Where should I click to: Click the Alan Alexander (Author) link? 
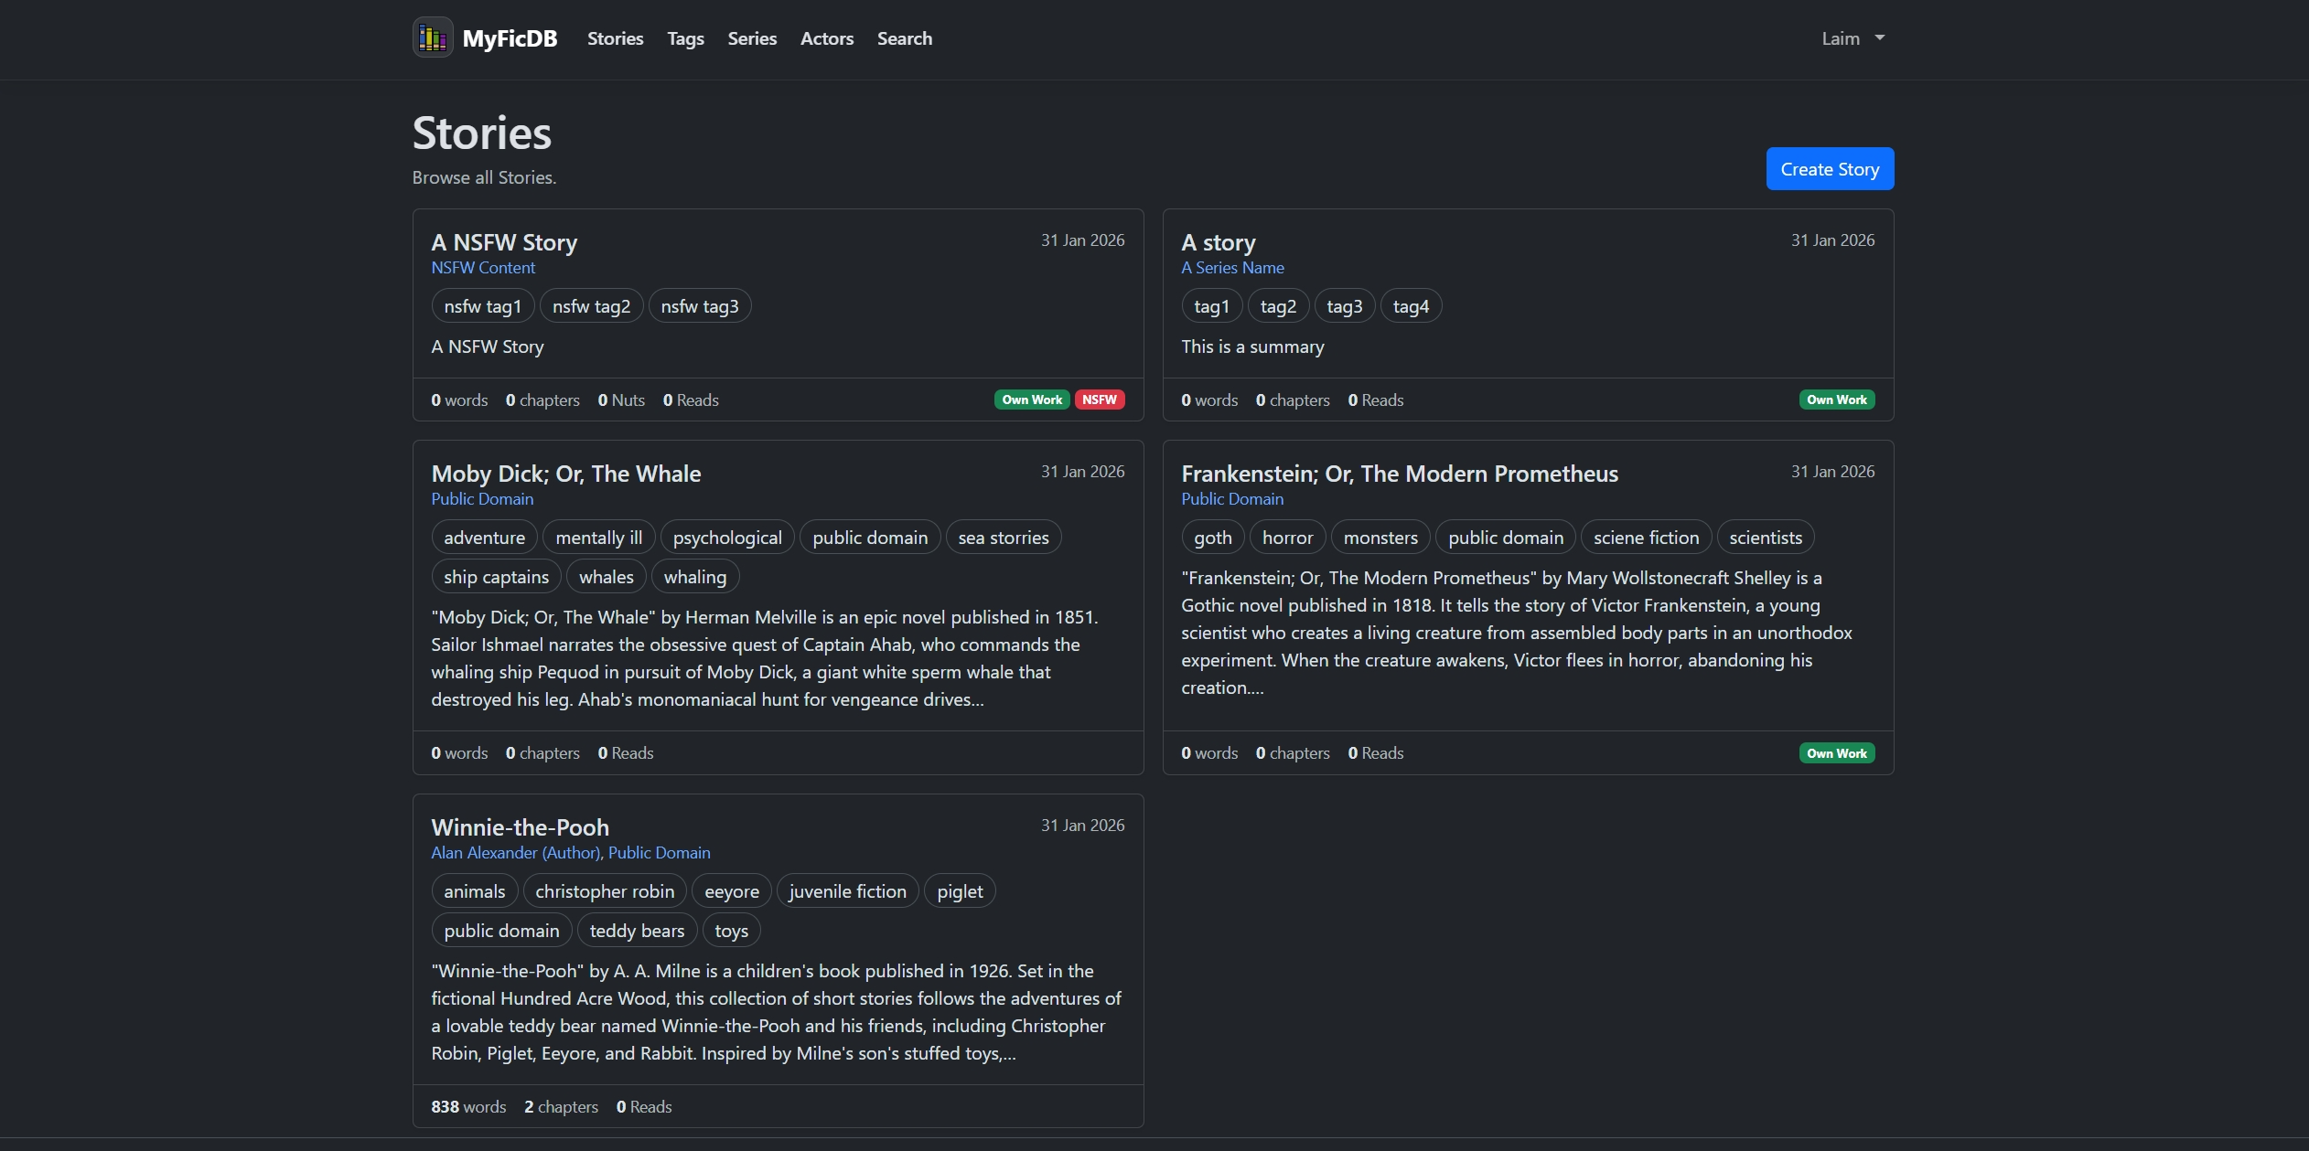tap(515, 853)
